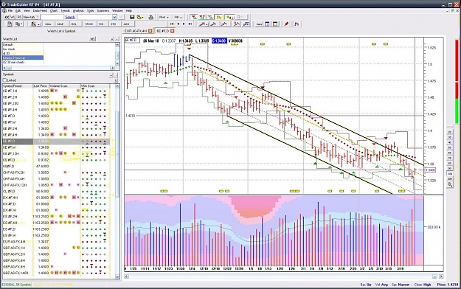Step one bar back with left arrow
The width and height of the screenshot is (461, 289).
click(178, 24)
